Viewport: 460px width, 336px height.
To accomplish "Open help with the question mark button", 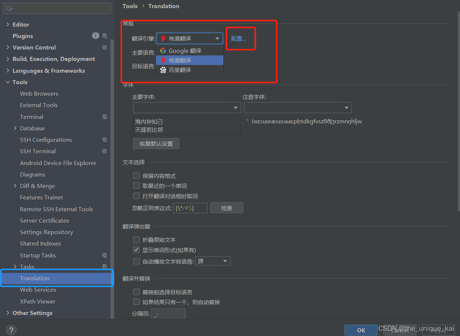I will (11, 330).
